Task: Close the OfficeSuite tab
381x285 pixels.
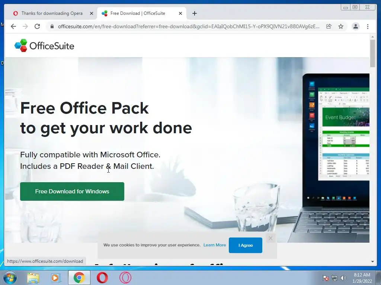Action: coord(180,13)
